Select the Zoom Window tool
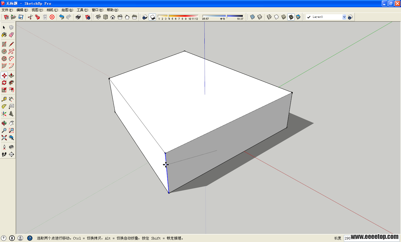The image size is (401, 242). (x=11, y=130)
